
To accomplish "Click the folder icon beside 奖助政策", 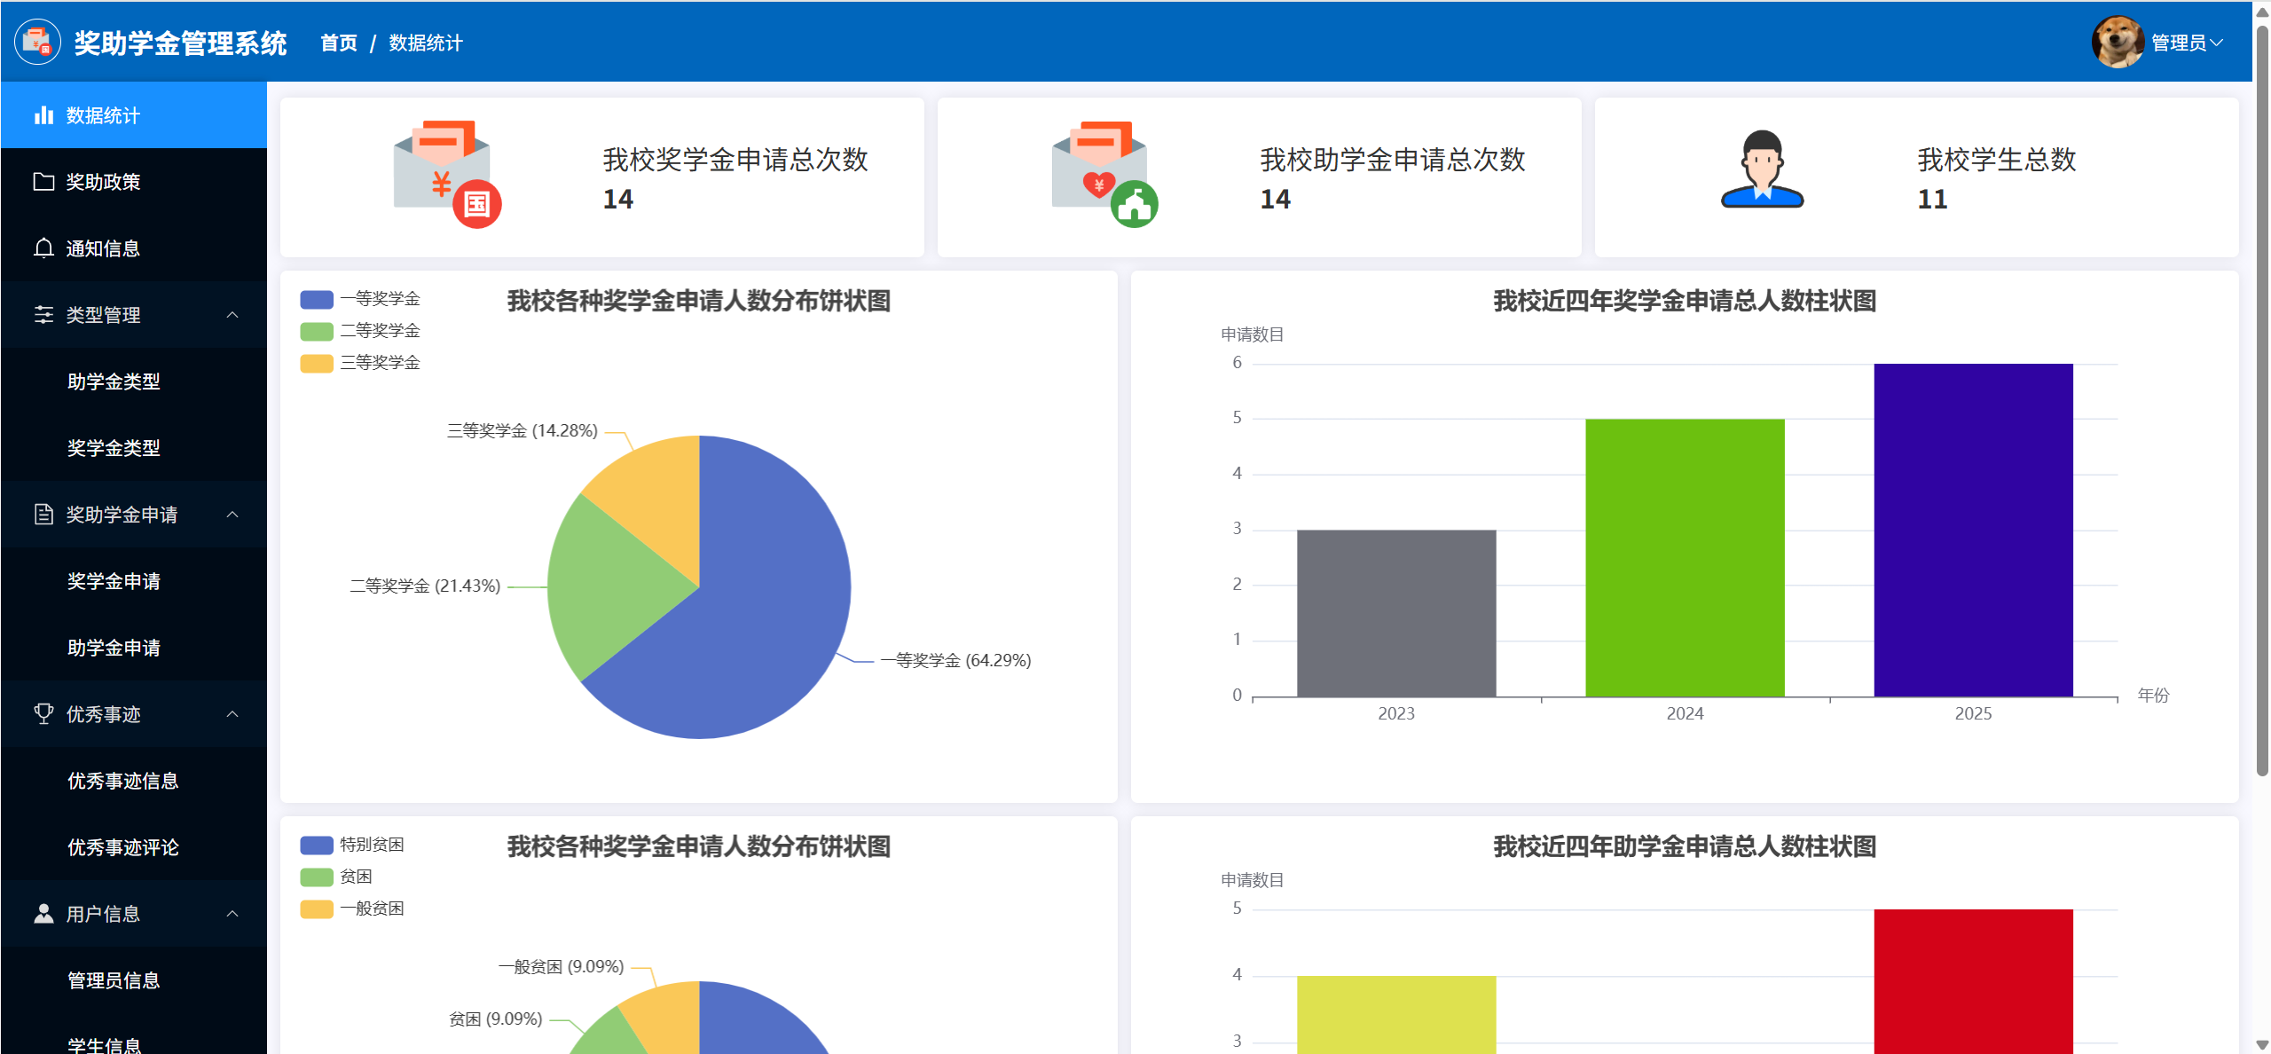I will pyautogui.click(x=43, y=182).
